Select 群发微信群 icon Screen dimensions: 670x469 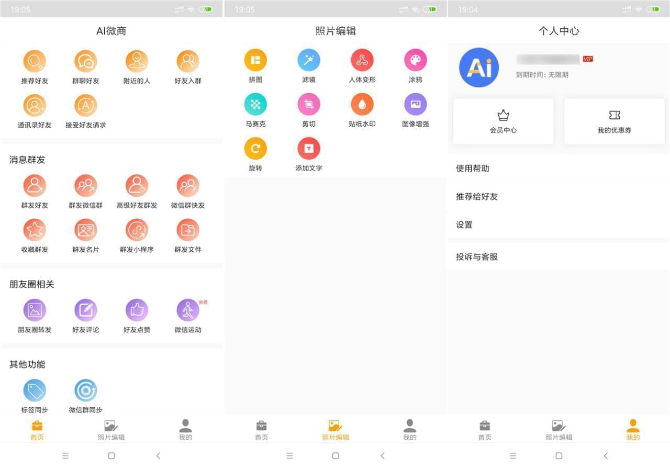(86, 185)
